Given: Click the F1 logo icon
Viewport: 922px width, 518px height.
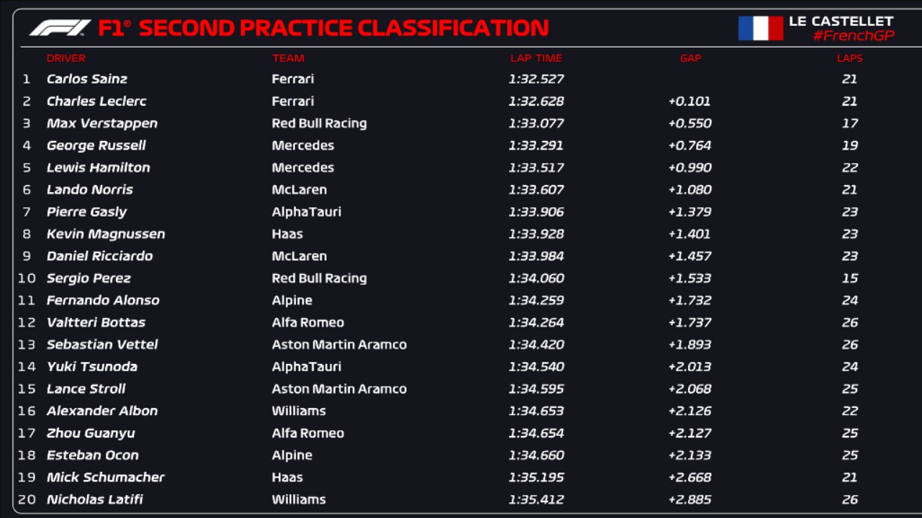Looking at the screenshot, I should pos(60,28).
